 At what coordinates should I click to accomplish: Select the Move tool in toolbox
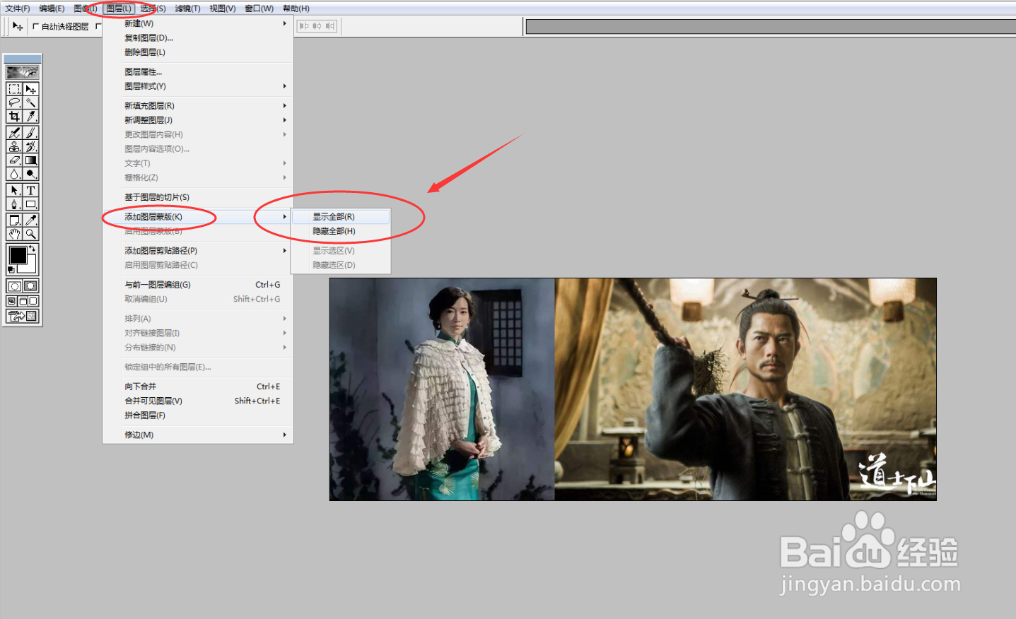click(x=31, y=89)
